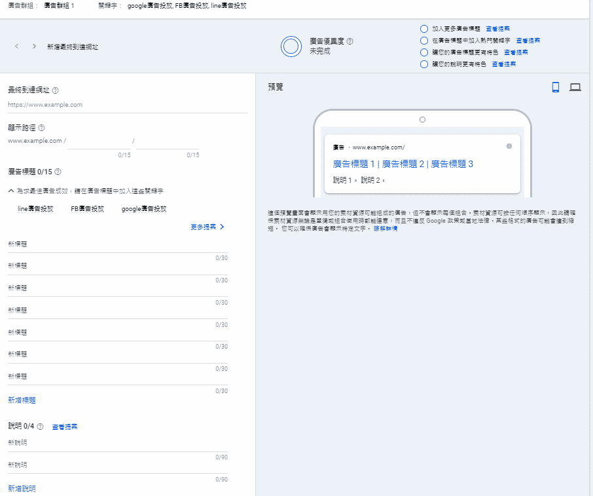The image size is (593, 496).
Task: View proposal for 在廣告標題中加入熱門關鍵字
Action: [x=528, y=41]
